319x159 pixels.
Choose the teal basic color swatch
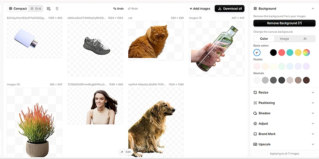click(290, 53)
